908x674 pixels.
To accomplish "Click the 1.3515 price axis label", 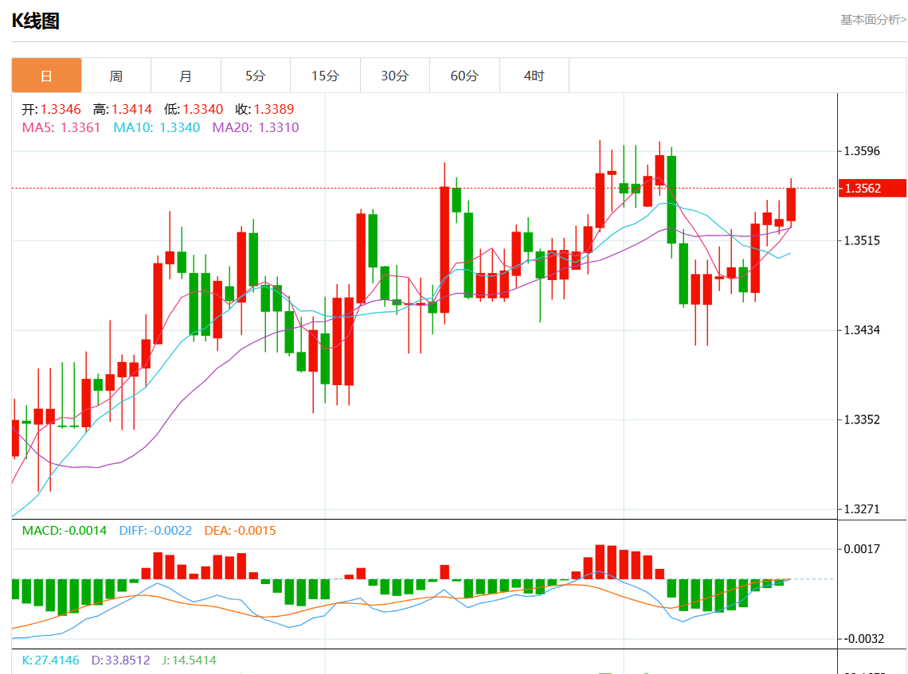I will 862,240.
